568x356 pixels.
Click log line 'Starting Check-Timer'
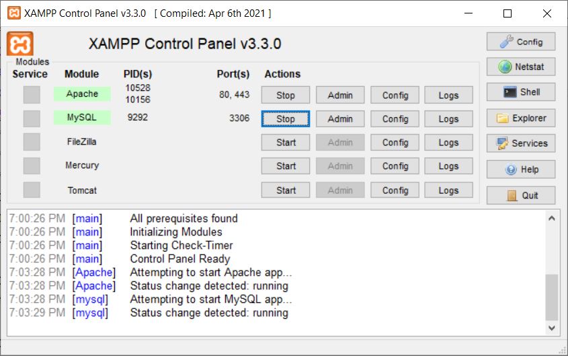[x=181, y=246]
